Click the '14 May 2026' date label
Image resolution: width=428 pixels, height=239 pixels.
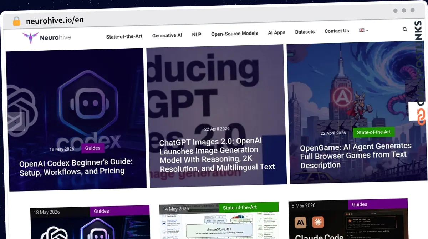pos(176,209)
